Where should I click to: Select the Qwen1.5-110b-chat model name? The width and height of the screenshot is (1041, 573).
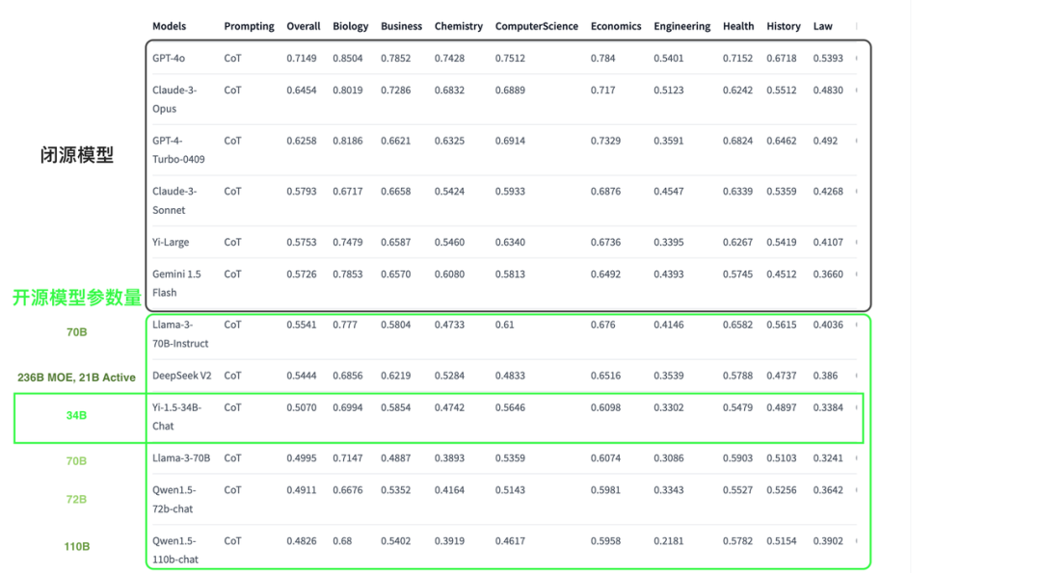174,550
